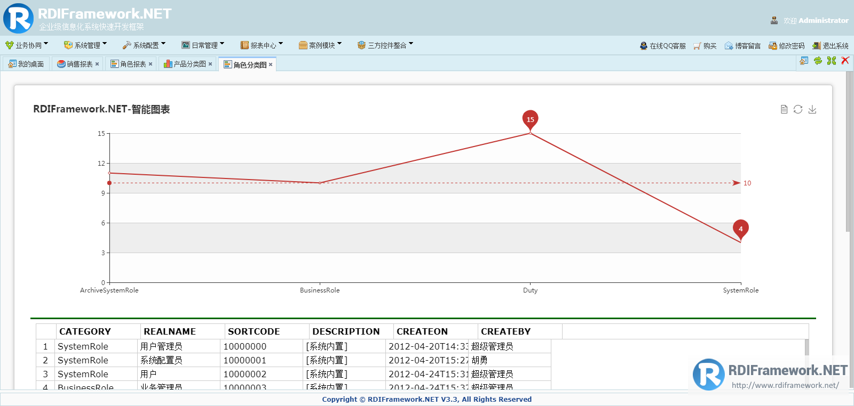Expand the 系统配置 menu
Image resolution: width=854 pixels, height=406 pixels.
point(144,45)
